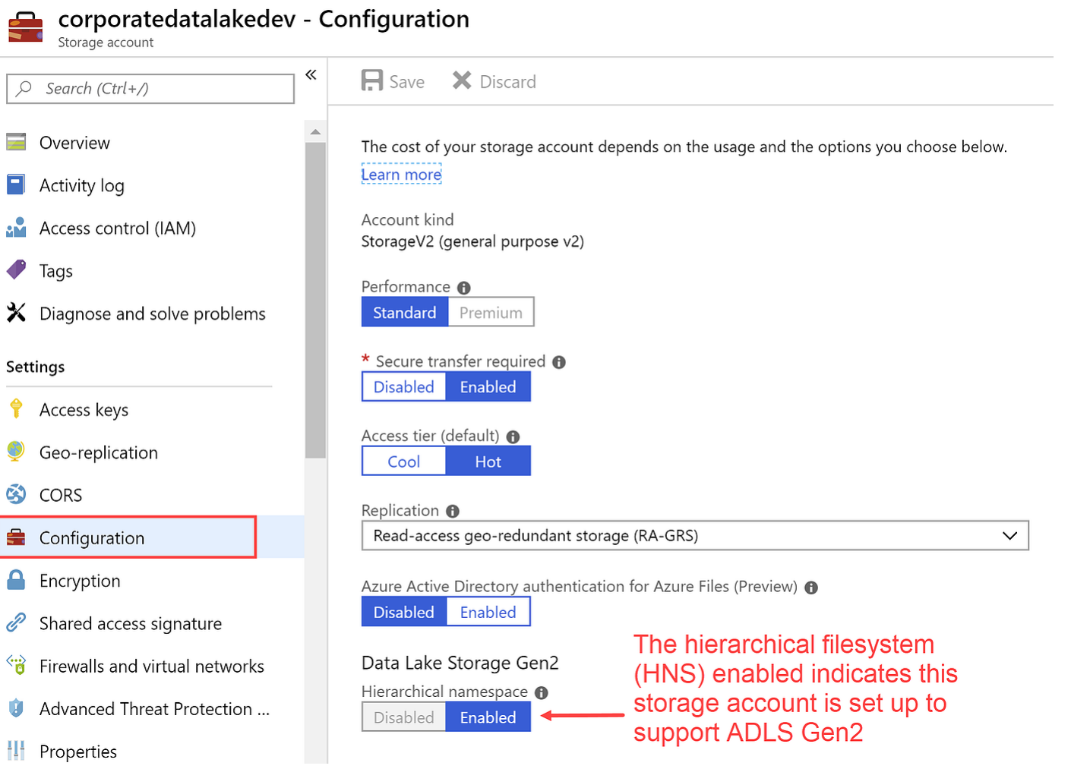This screenshot has width=1090, height=769.
Task: Click the Advanced Threat Protection shield icon
Action: (x=16, y=708)
